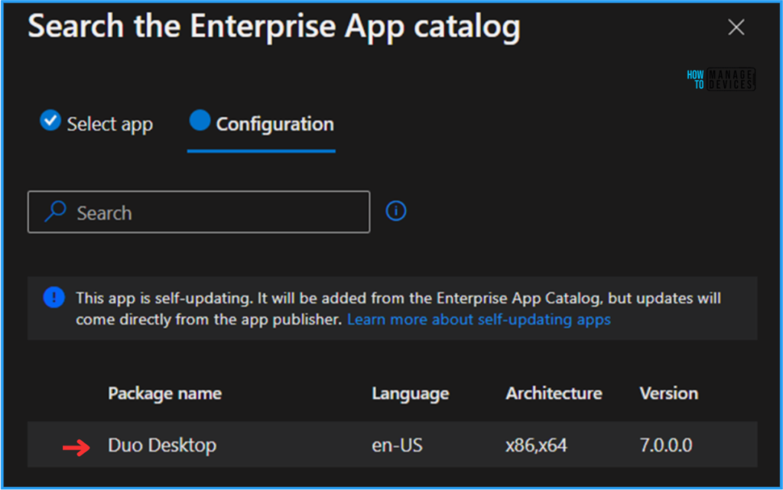
Task: Close the Enterprise App catalog panel
Action: 736,27
